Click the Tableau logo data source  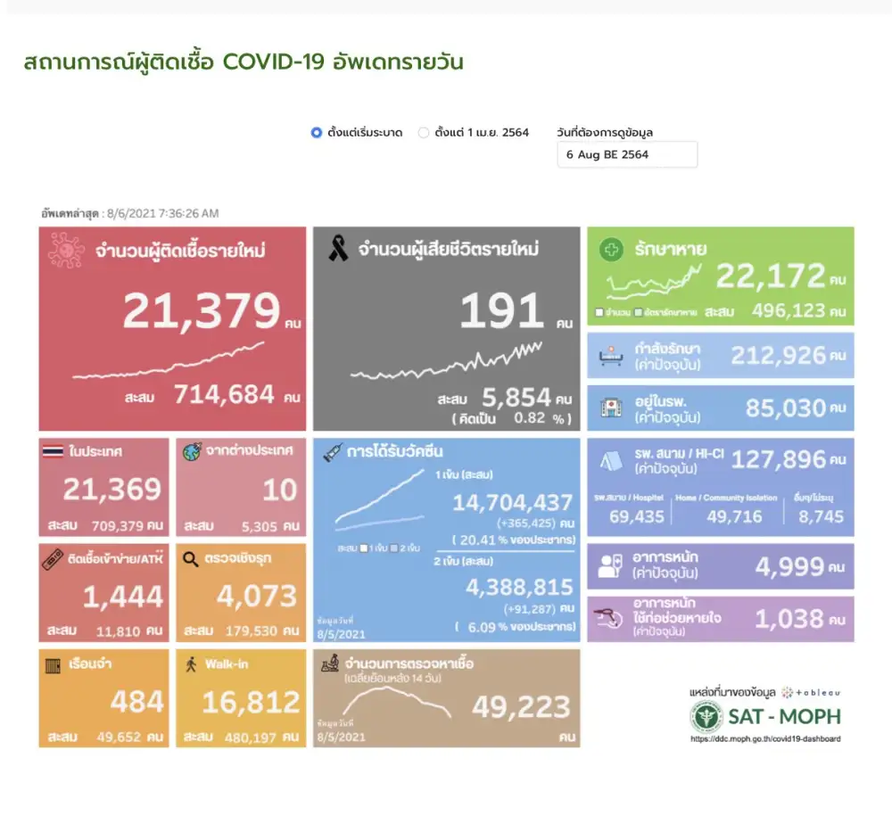810,692
